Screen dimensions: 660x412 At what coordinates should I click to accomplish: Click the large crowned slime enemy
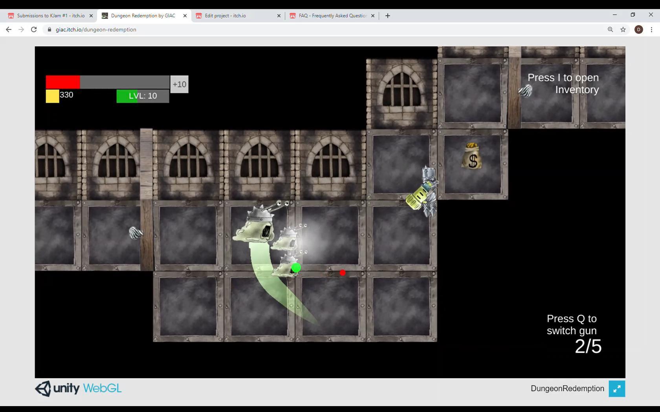[x=257, y=226]
